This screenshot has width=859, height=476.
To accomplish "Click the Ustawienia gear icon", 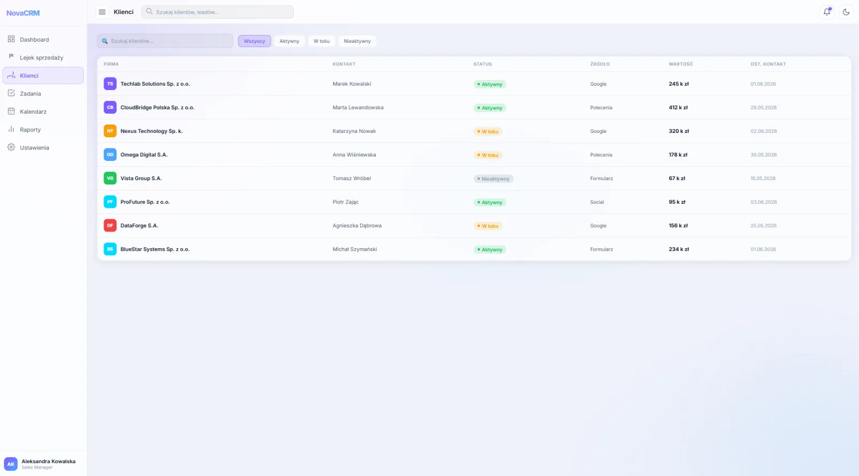I will (x=11, y=147).
